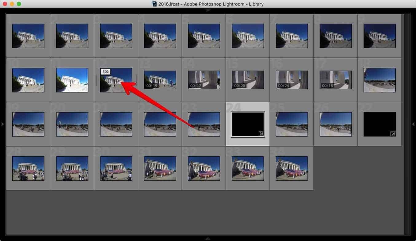Select the memorial photo in grid cell 9
Screen dimensions: 416x241
tap(380, 36)
